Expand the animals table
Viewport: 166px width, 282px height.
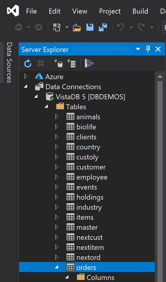tap(57, 117)
